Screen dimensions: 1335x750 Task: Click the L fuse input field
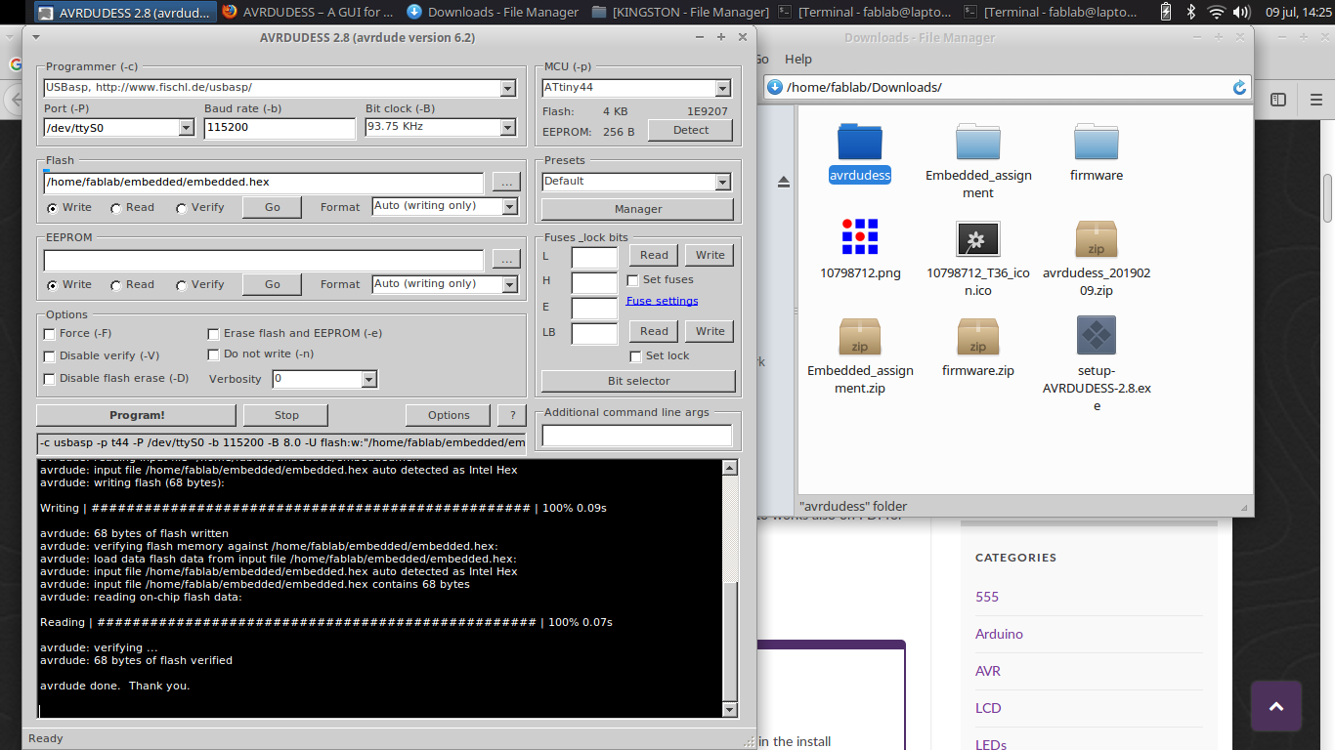pyautogui.click(x=594, y=258)
